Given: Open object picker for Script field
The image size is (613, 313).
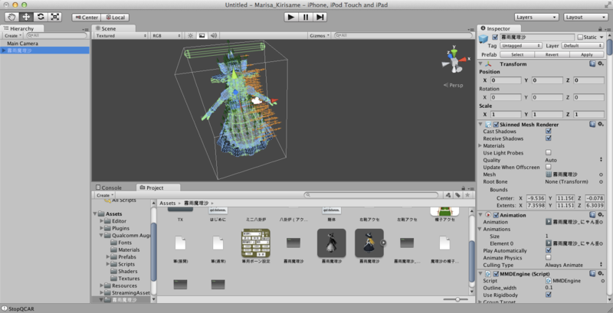Looking at the screenshot, I should pos(602,281).
